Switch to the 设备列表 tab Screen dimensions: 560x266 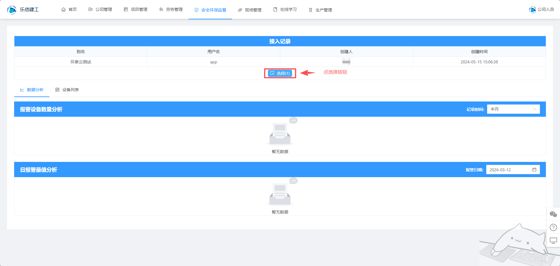pyautogui.click(x=67, y=90)
